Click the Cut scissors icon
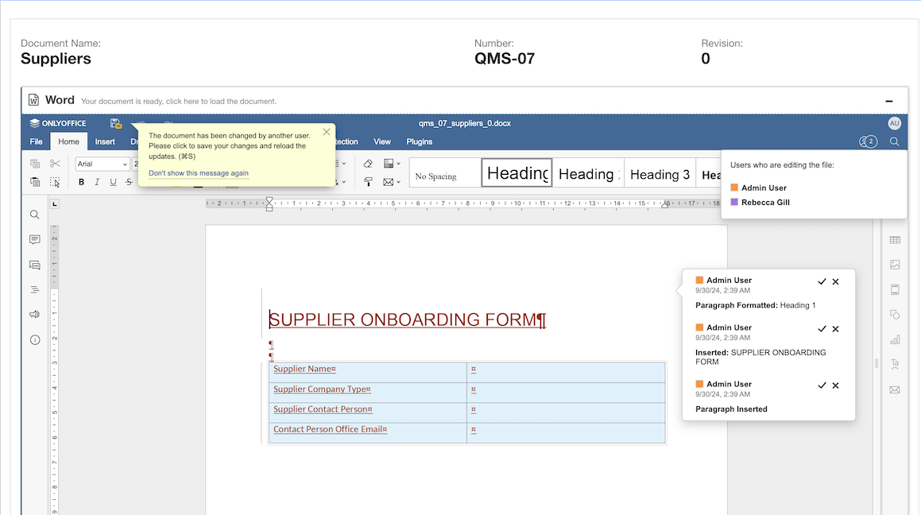The image size is (921, 515). [55, 164]
